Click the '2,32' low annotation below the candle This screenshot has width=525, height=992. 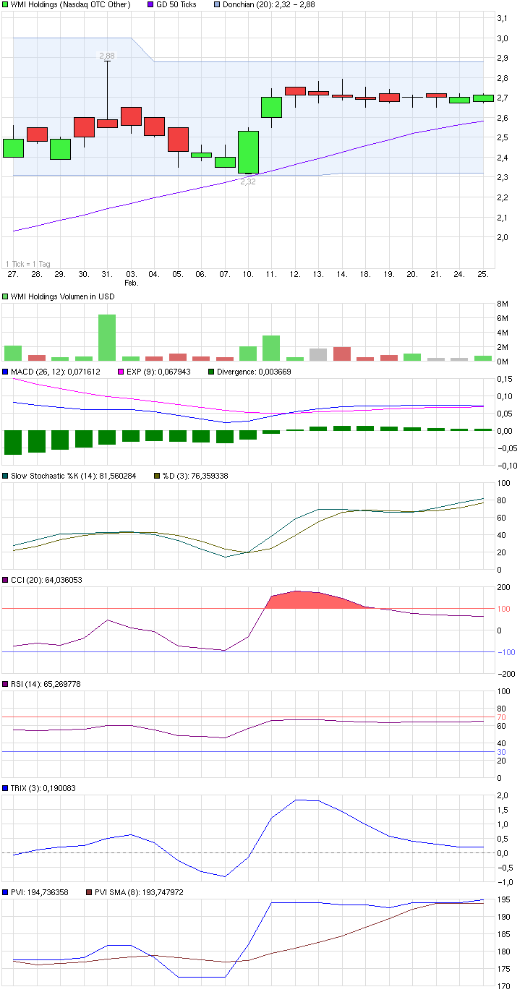248,181
